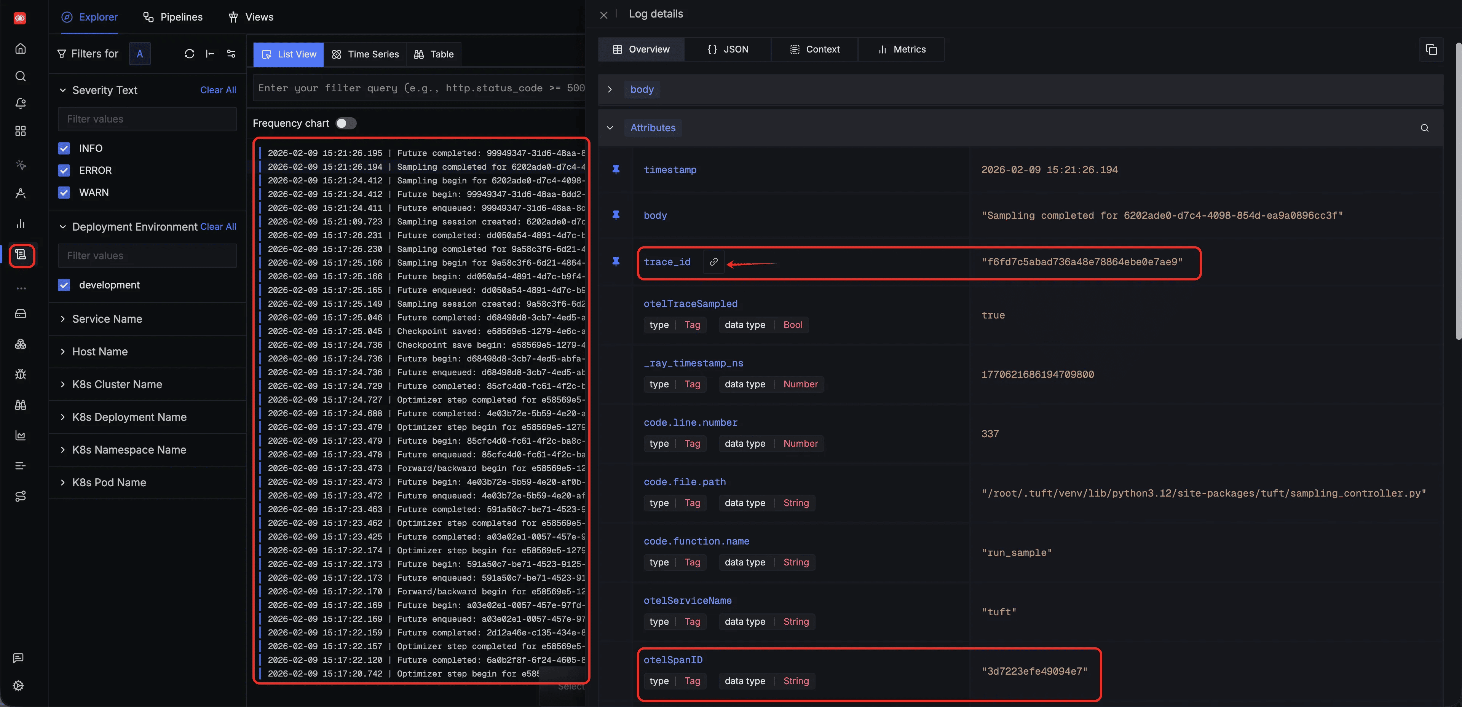
Task: Open the Logs icon in left sidebar
Action: pyautogui.click(x=21, y=255)
